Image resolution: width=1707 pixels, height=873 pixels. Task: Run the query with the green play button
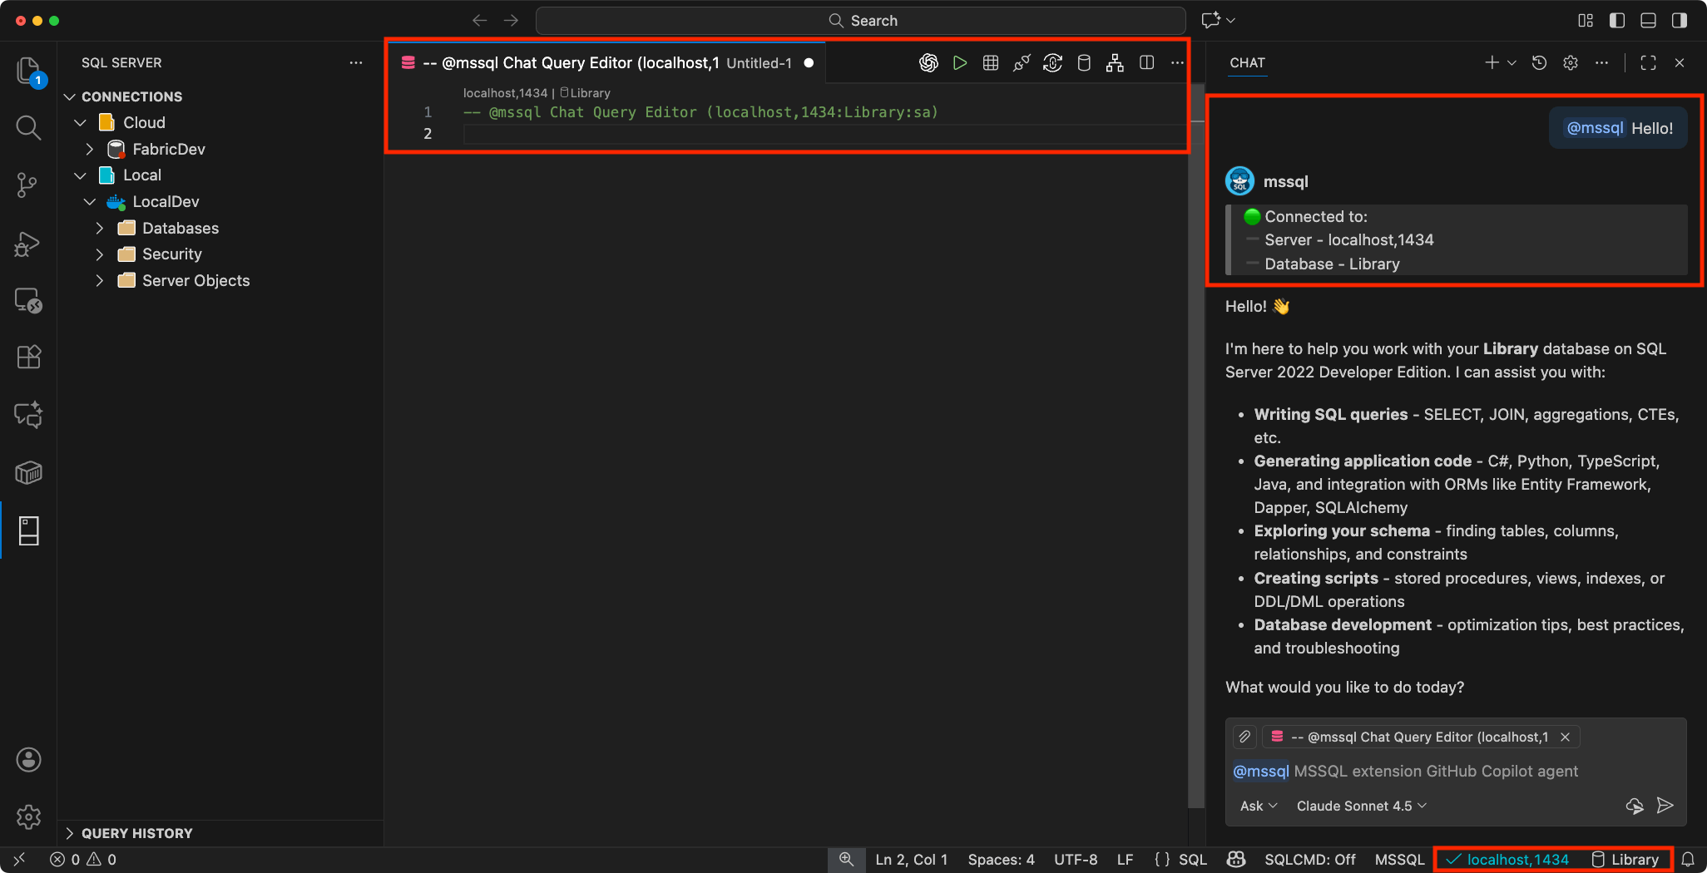pos(960,63)
